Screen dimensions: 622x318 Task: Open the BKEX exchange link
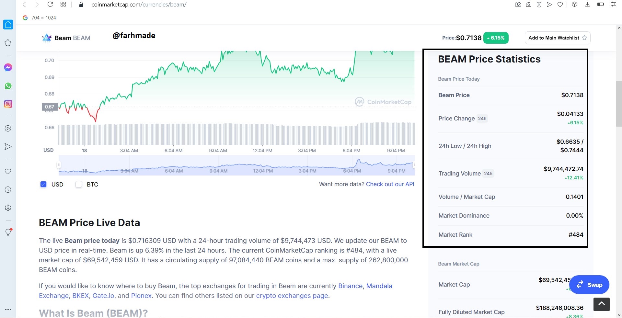click(x=80, y=296)
